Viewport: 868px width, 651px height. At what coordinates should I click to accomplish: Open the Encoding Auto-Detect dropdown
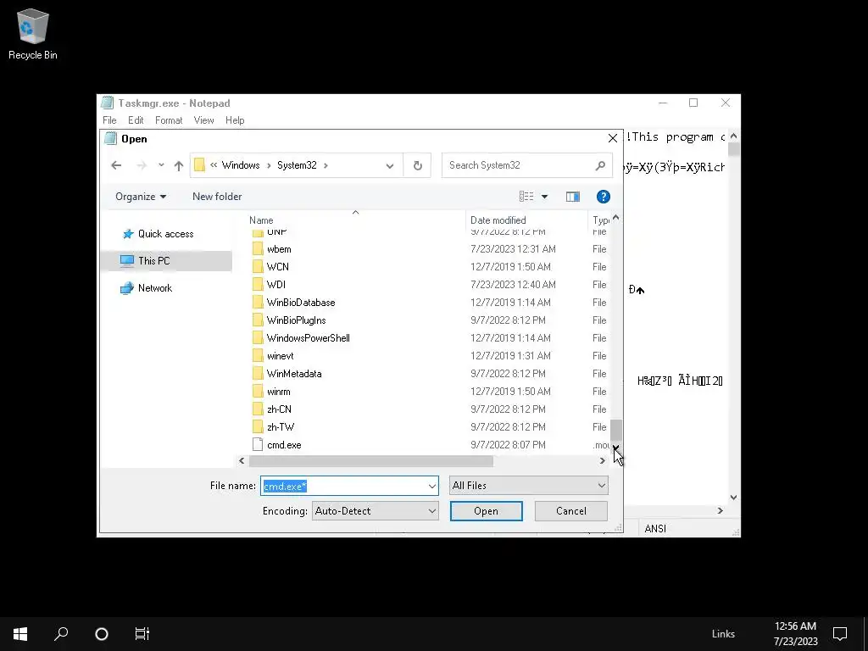pos(376,511)
